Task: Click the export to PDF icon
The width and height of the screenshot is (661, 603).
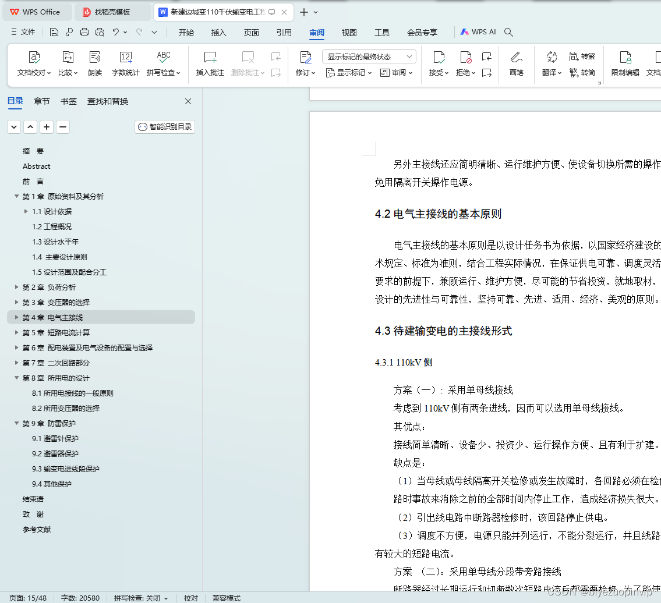Action: pyautogui.click(x=69, y=32)
